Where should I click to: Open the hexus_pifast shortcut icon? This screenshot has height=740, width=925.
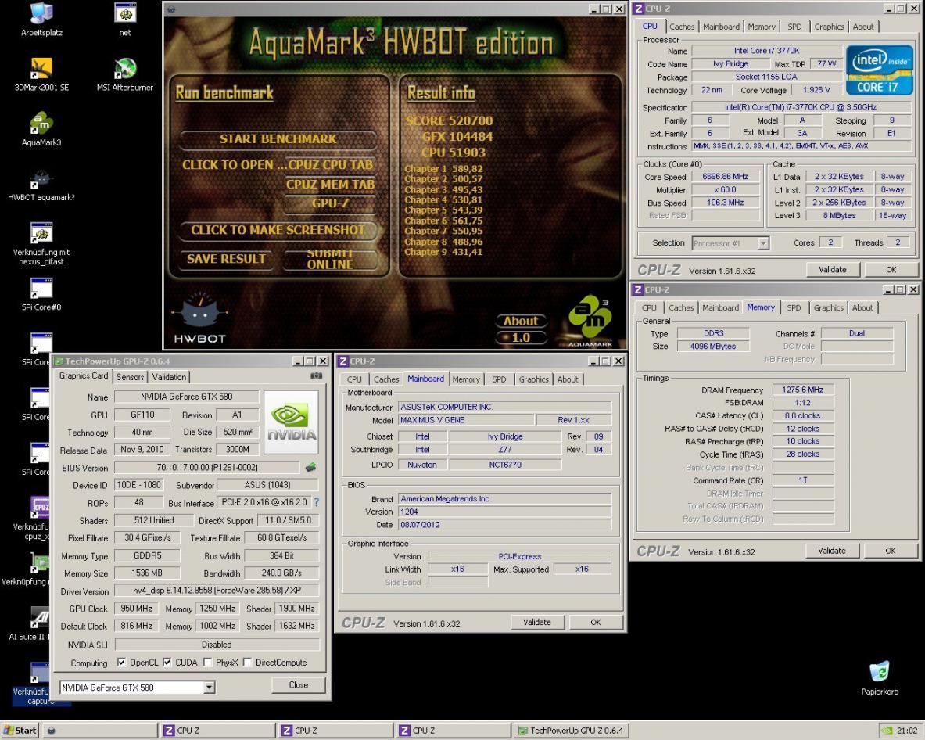pos(41,243)
